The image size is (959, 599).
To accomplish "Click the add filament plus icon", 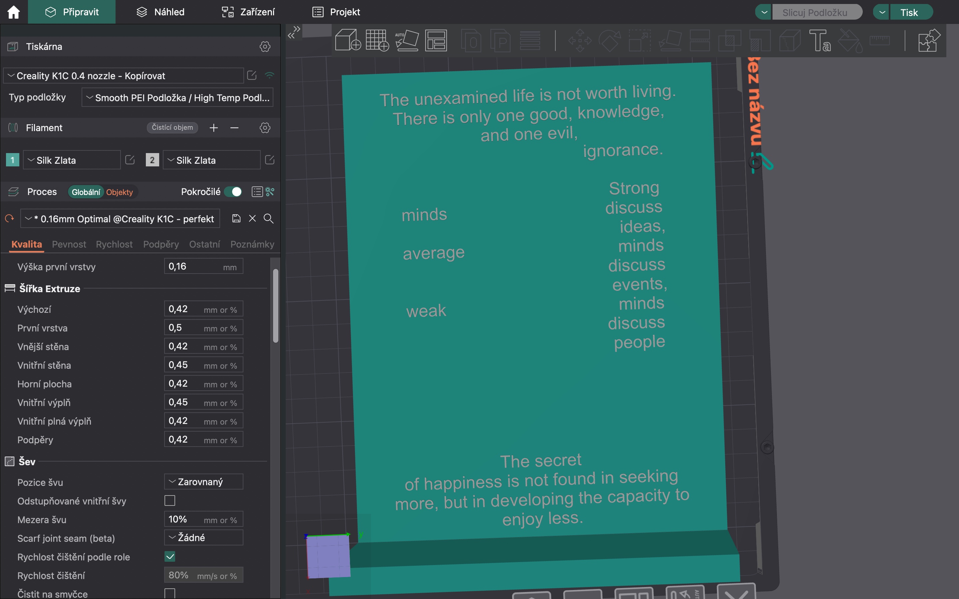I will (213, 127).
